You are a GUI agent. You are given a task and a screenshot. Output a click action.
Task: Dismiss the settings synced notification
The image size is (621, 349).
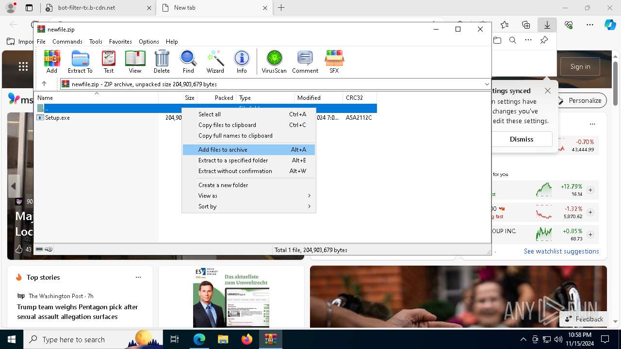click(x=522, y=139)
